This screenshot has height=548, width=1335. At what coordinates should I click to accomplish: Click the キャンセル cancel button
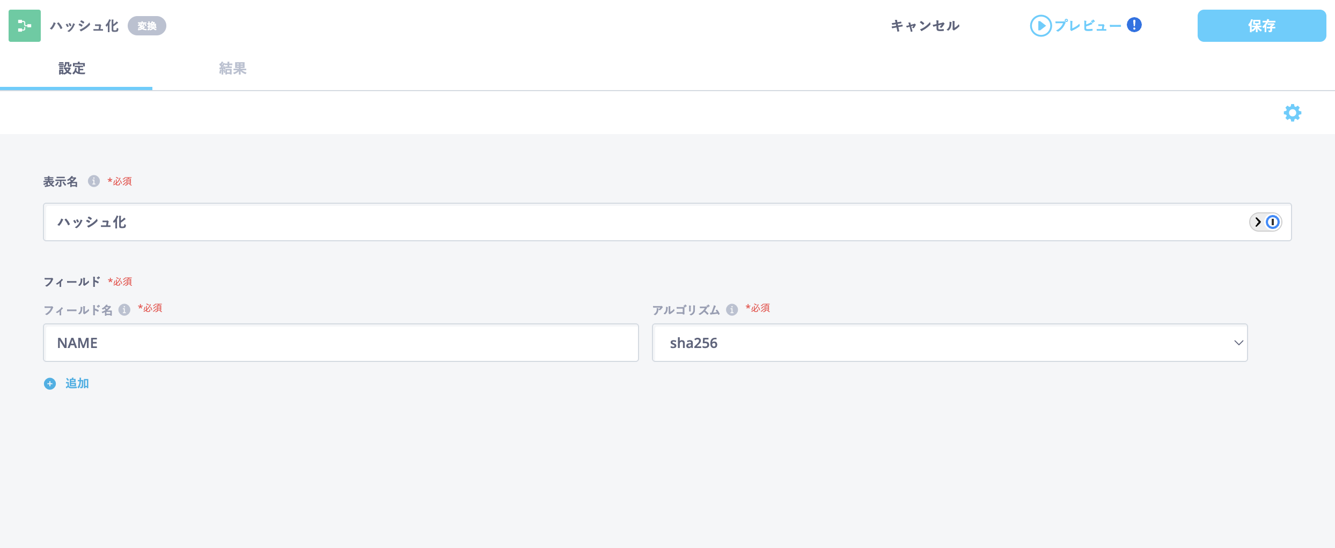(x=925, y=26)
